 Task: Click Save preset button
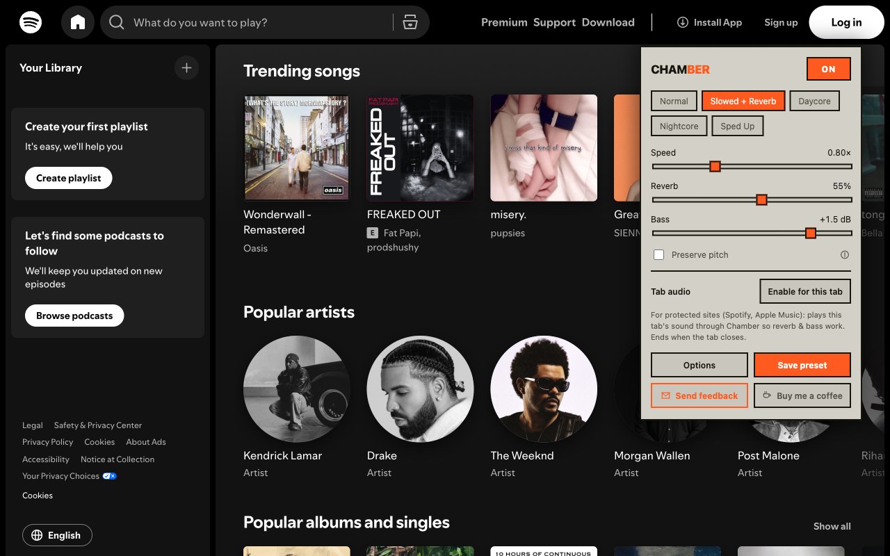point(802,365)
